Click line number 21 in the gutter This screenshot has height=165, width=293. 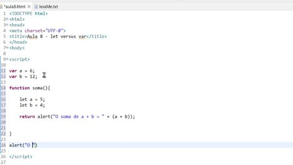coord(3,128)
